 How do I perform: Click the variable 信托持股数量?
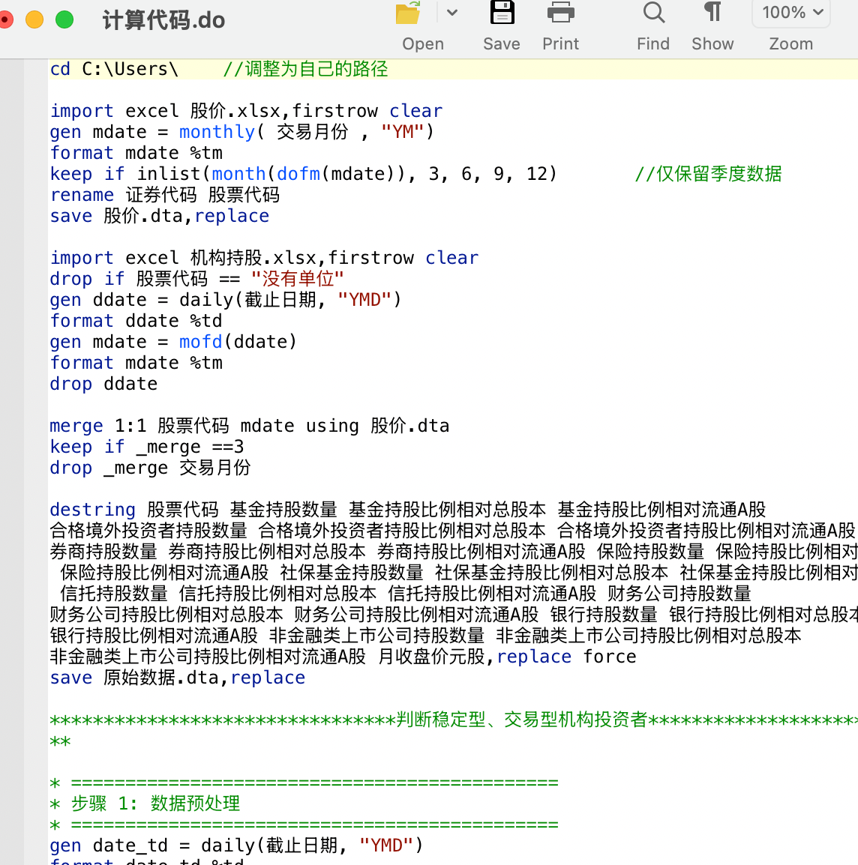click(x=114, y=593)
